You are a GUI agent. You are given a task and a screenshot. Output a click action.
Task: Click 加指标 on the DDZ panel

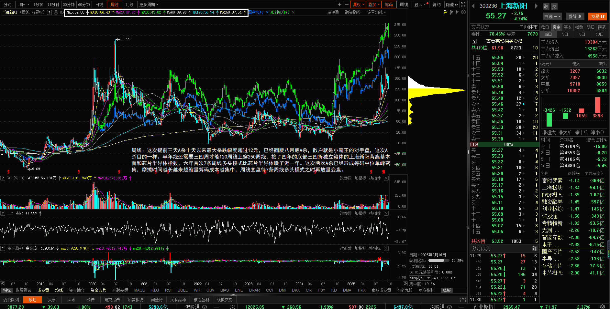pos(360,213)
